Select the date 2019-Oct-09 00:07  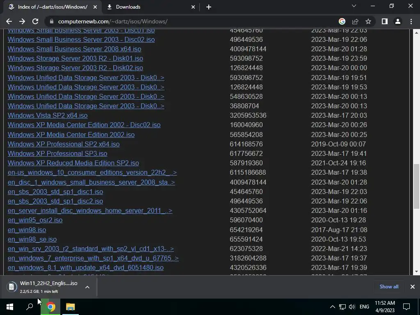(338, 144)
